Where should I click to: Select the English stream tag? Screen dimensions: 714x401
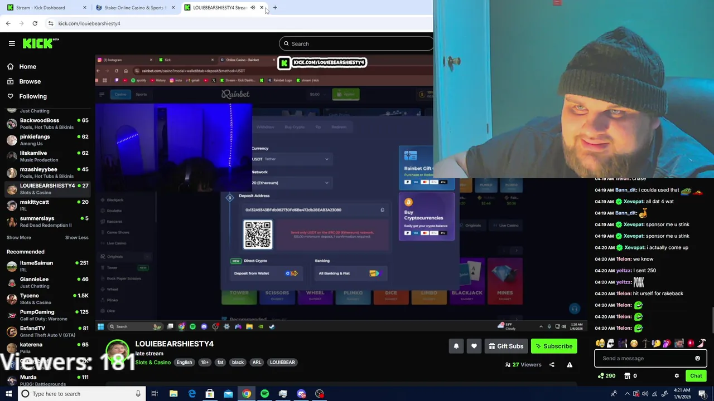coord(184,362)
